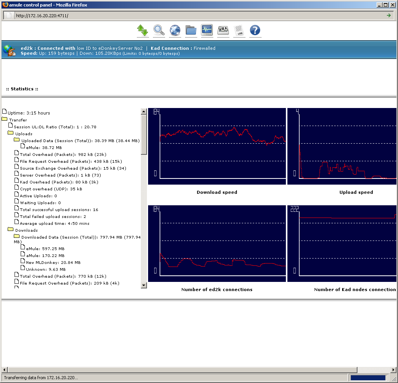
Task: Click the window resize grip corner
Action: pyautogui.click(x=394, y=378)
